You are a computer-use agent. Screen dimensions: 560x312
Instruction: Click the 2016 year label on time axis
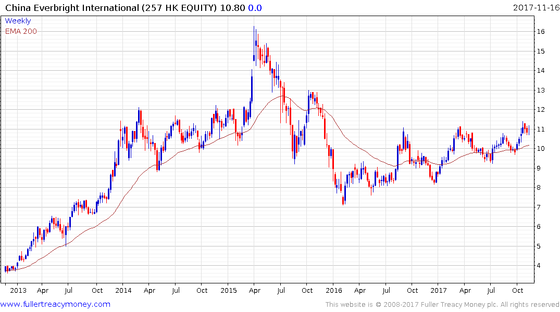[334, 290]
